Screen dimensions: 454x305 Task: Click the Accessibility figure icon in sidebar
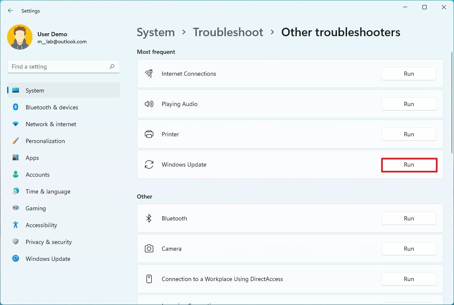pos(16,225)
